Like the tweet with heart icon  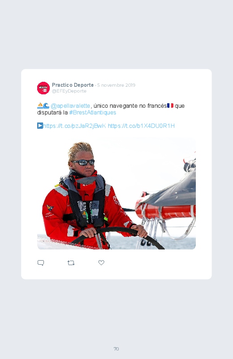pyautogui.click(x=101, y=262)
